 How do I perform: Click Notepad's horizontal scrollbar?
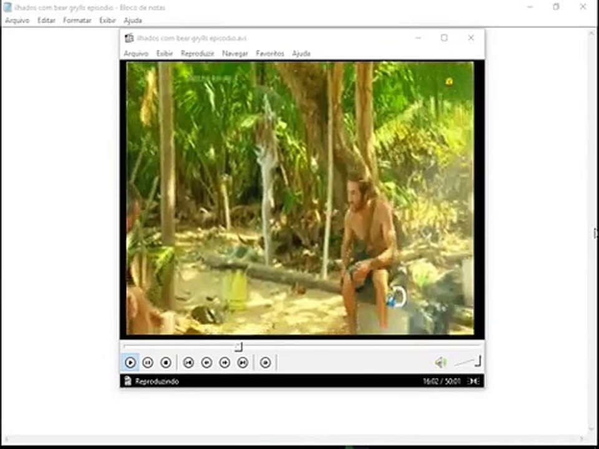pyautogui.click(x=294, y=439)
